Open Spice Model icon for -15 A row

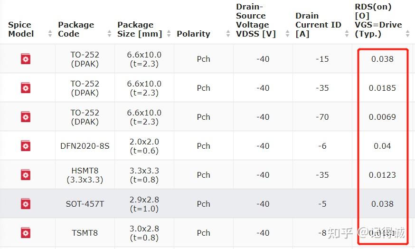[x=26, y=59]
